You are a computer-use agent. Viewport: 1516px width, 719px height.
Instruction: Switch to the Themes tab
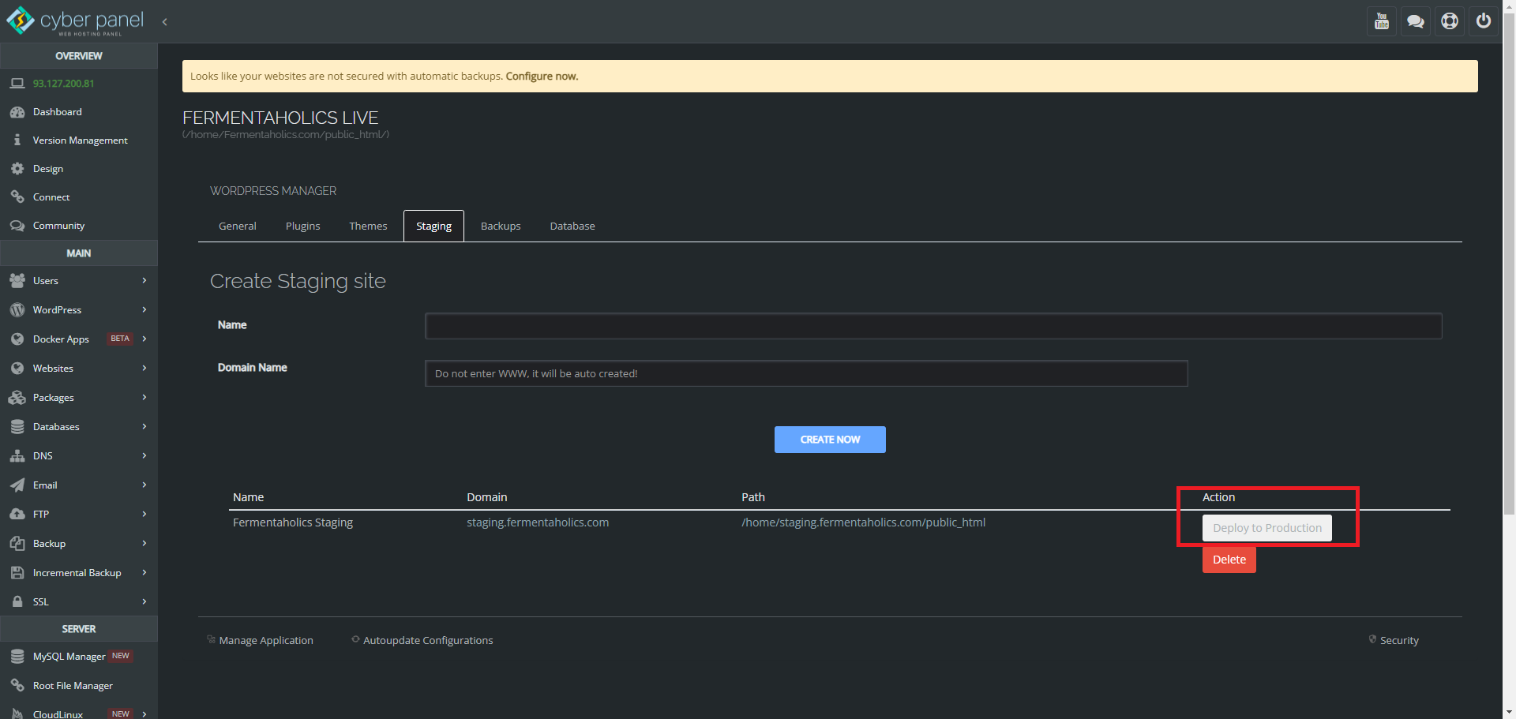[368, 226]
